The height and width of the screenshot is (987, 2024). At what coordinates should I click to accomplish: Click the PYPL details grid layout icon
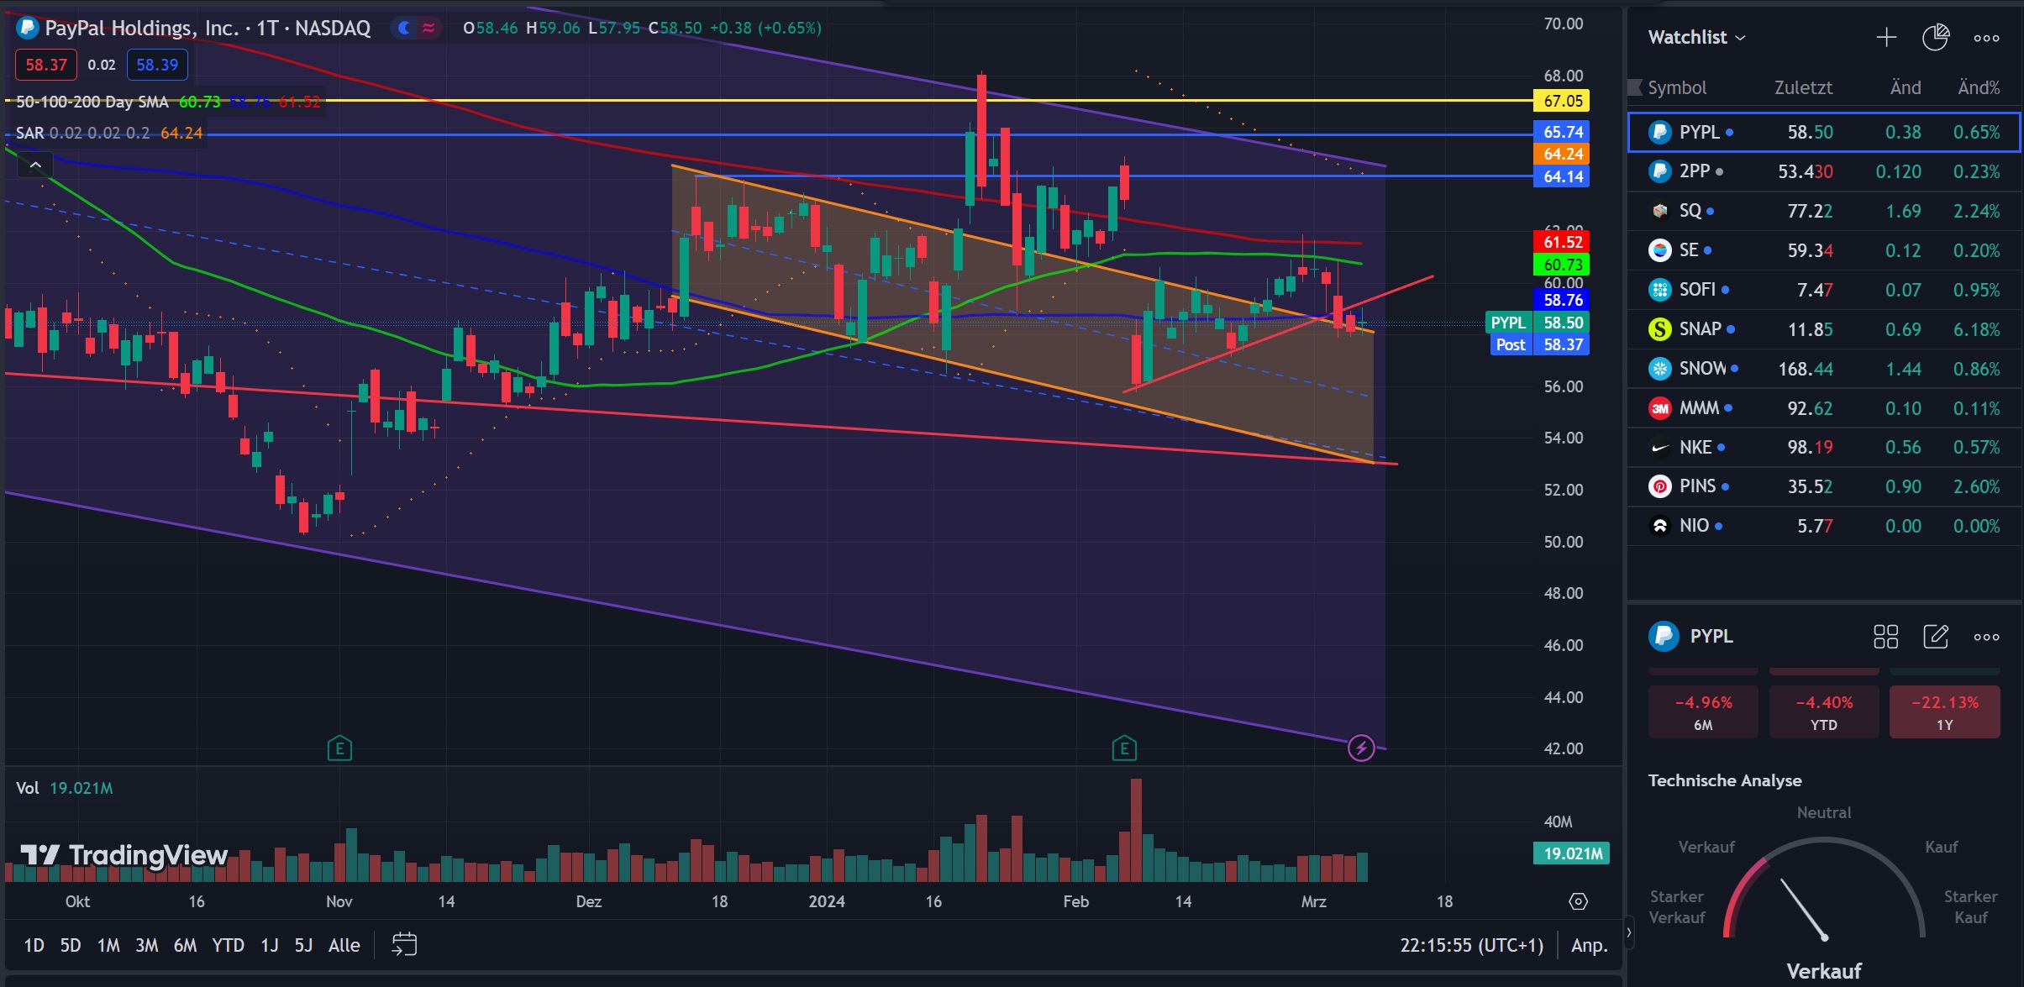click(1885, 637)
